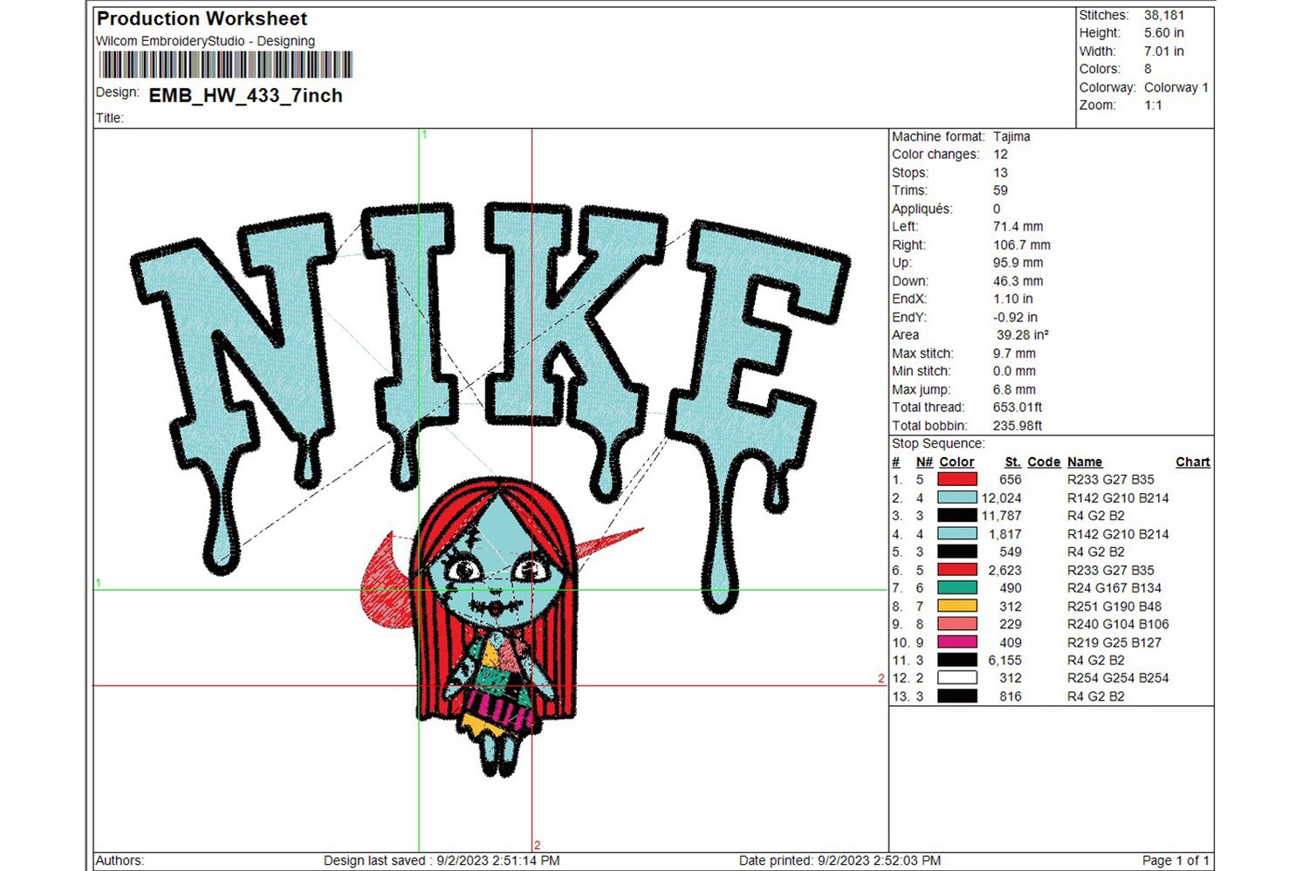Click the Down value '46.3 mm'
1309x871 pixels.
[x=1018, y=281]
